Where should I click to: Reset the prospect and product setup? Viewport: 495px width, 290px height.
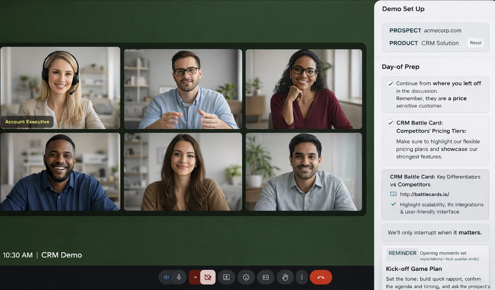click(475, 43)
